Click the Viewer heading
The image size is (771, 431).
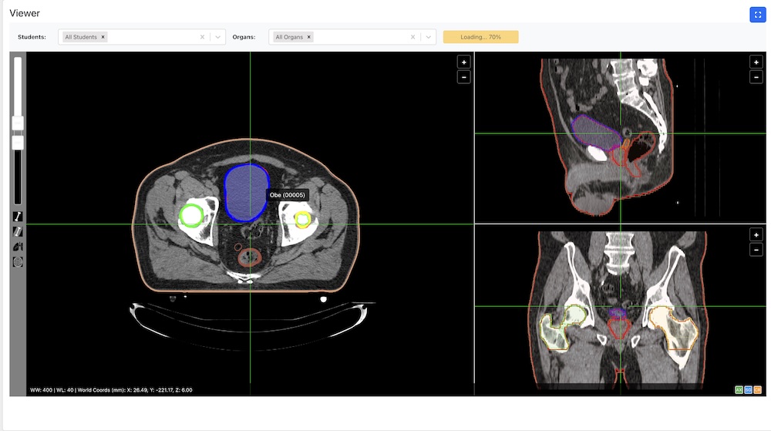coord(25,13)
